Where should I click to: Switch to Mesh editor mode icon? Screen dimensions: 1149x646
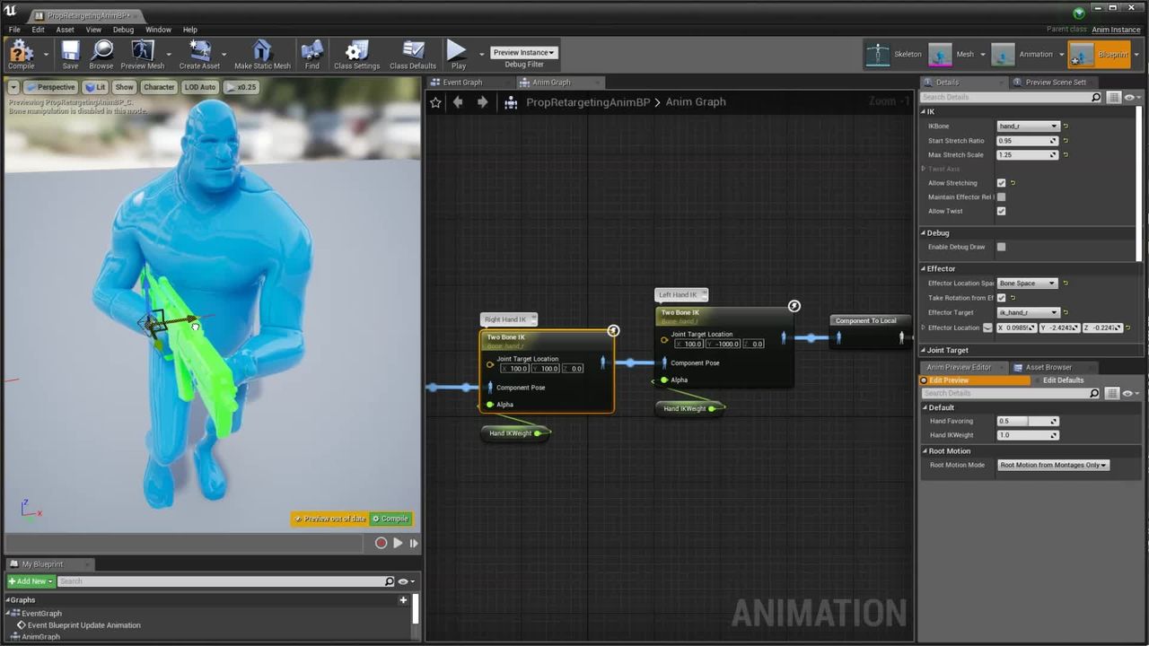pyautogui.click(x=940, y=55)
